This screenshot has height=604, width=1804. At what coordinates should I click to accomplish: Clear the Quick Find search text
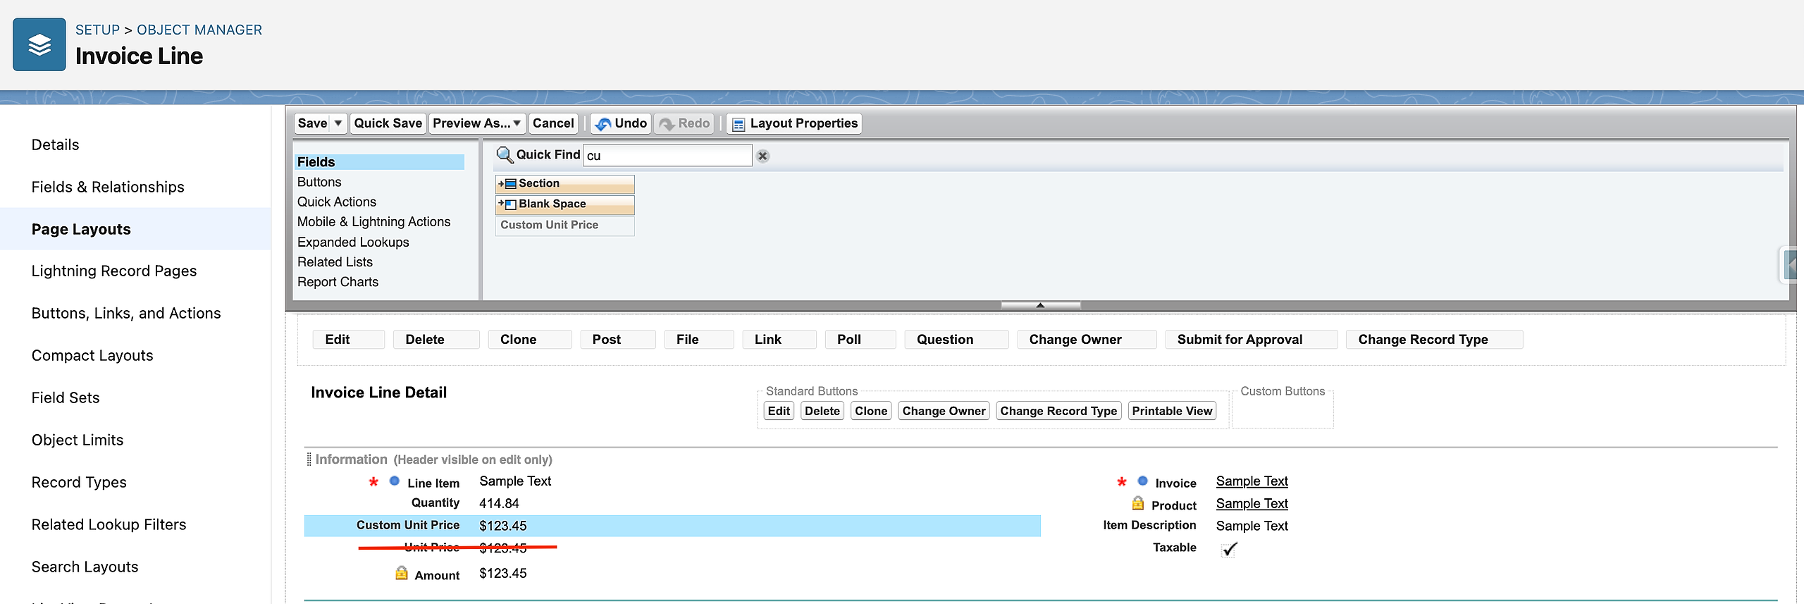[762, 156]
